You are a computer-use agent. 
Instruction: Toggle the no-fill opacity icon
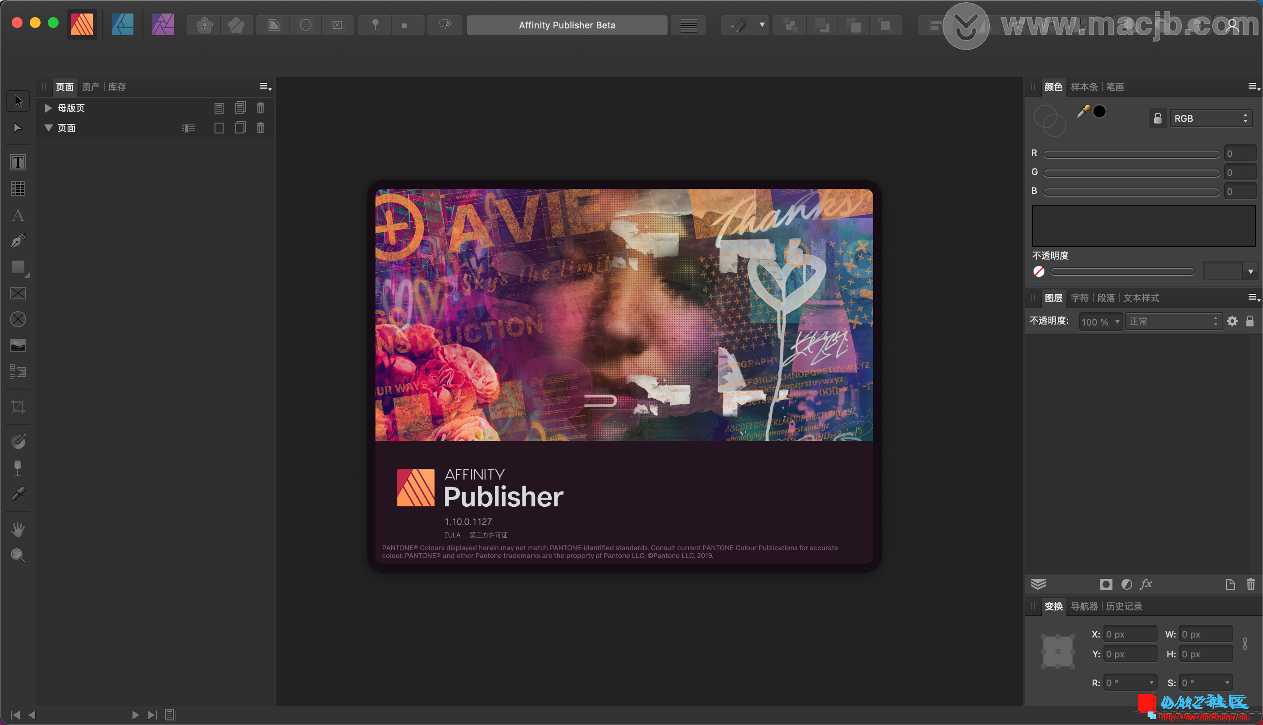[1039, 271]
